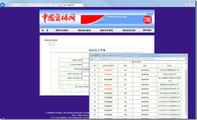Image resolution: width=197 pixels, height=120 pixels.
Task: Close the 中国商标网 browser tab
Action: [x=82, y=5]
